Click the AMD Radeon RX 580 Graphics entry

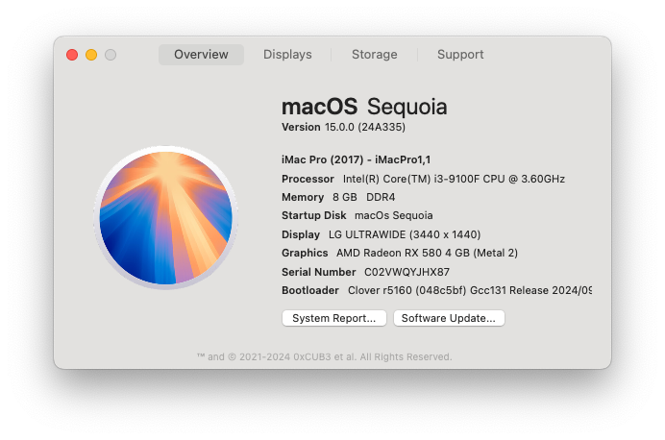point(400,253)
